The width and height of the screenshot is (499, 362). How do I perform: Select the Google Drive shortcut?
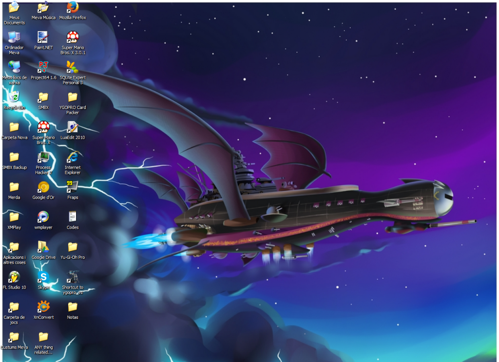(x=43, y=247)
